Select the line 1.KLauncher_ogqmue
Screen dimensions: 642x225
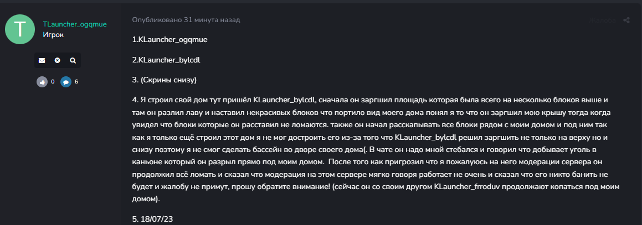pyautogui.click(x=170, y=40)
